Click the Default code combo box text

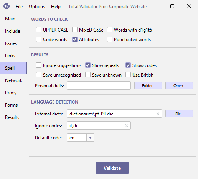tap(77, 137)
